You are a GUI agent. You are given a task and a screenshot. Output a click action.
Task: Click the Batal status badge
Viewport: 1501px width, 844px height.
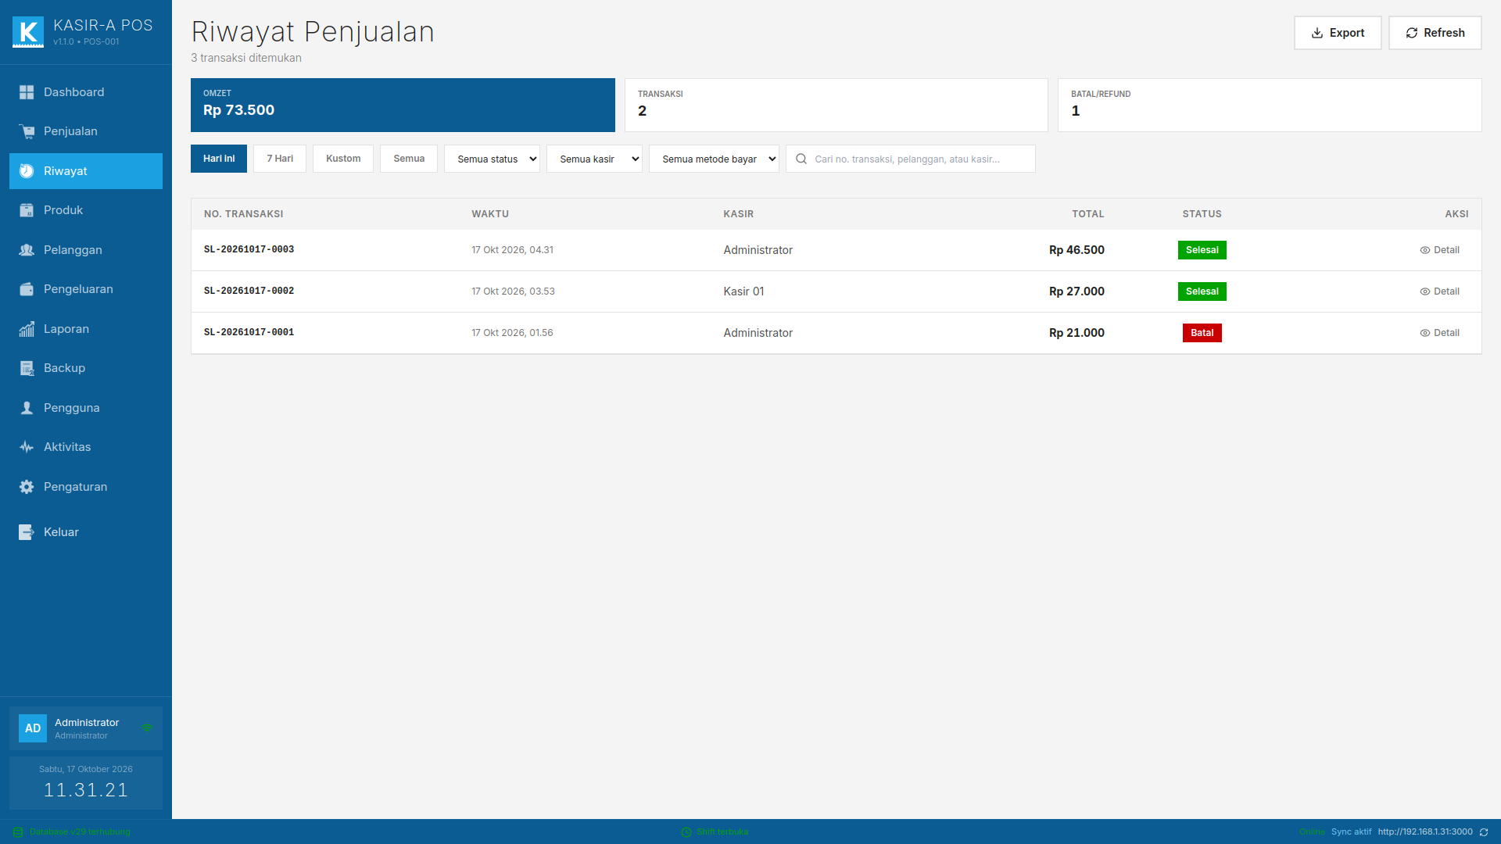point(1202,333)
